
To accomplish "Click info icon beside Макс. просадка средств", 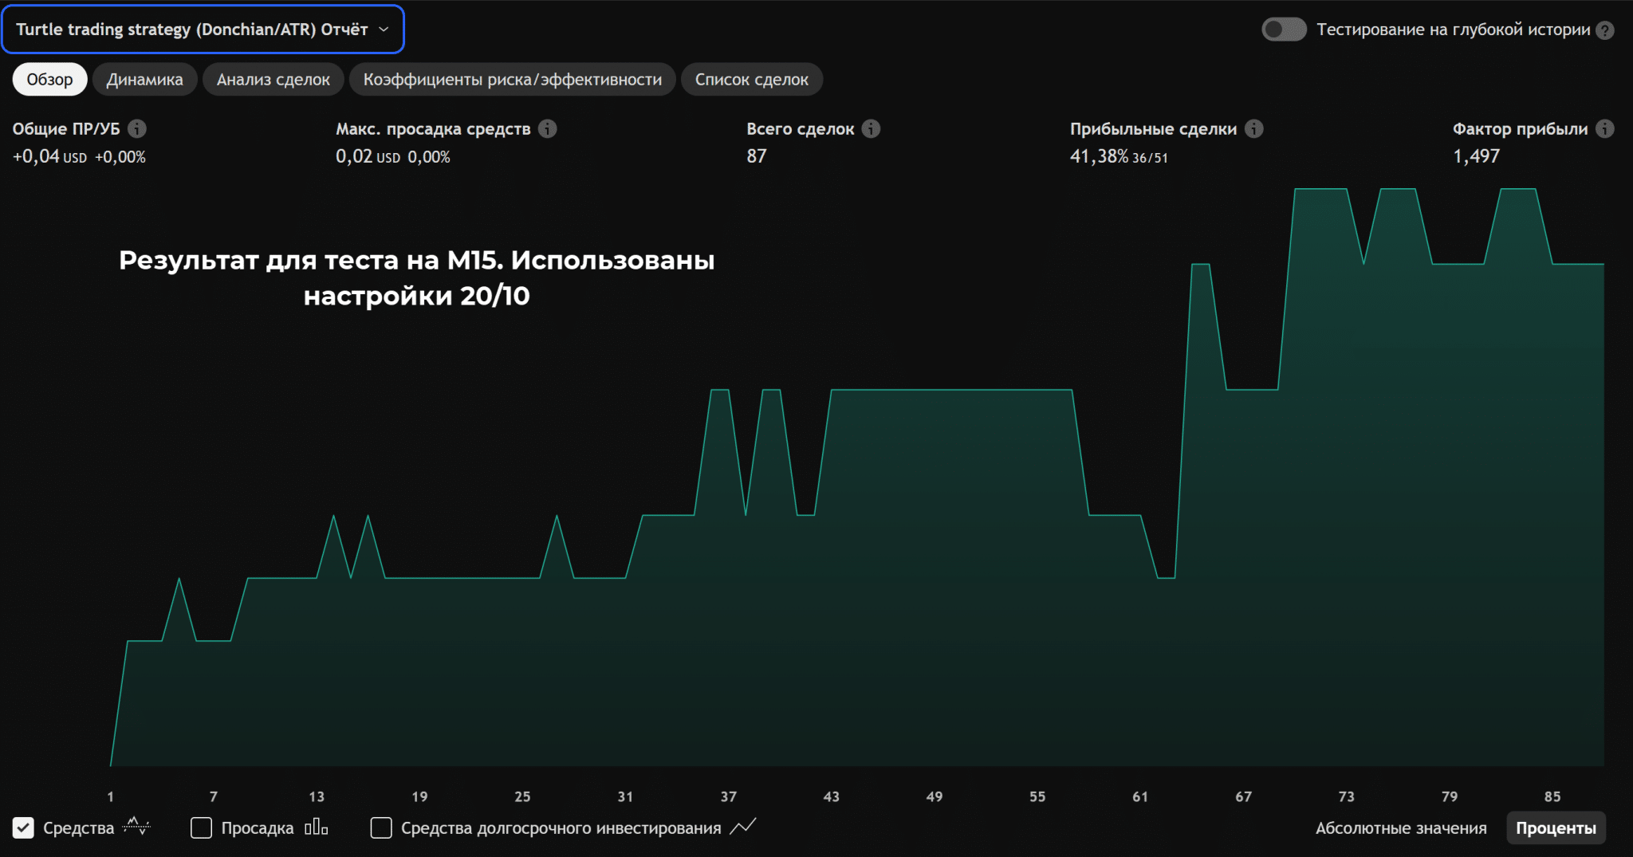I will coord(547,128).
